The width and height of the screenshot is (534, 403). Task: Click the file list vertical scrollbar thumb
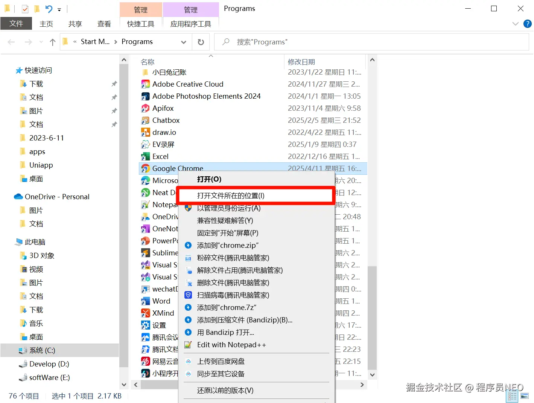coord(372,318)
